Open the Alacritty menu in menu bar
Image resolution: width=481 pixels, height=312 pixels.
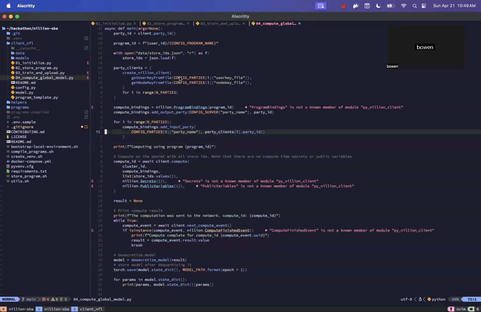point(26,6)
